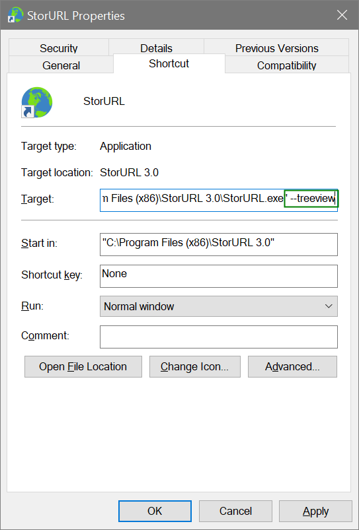Open the Previous Versions tab
Screen dimensions: 359x530
[x=277, y=48]
